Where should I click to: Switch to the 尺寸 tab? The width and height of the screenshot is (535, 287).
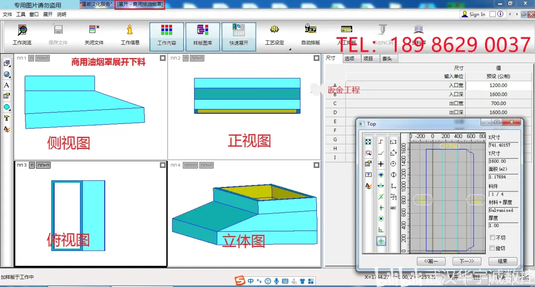coord(331,58)
